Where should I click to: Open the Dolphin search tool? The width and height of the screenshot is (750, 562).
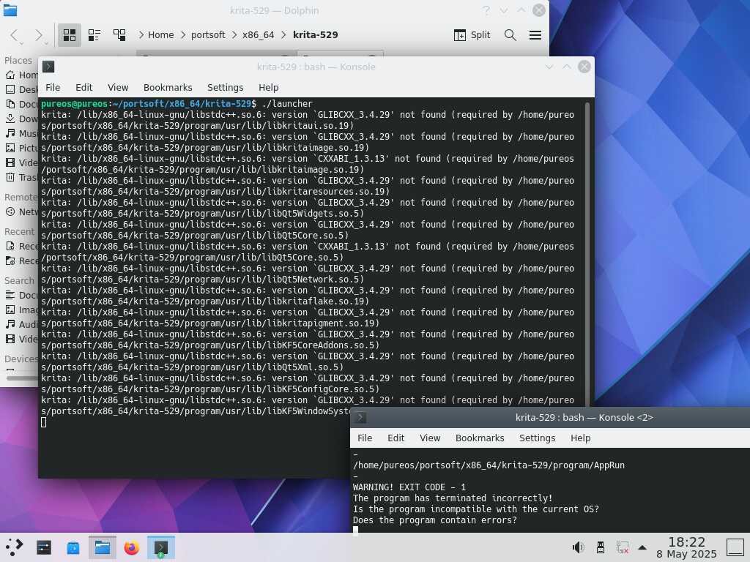(x=510, y=35)
